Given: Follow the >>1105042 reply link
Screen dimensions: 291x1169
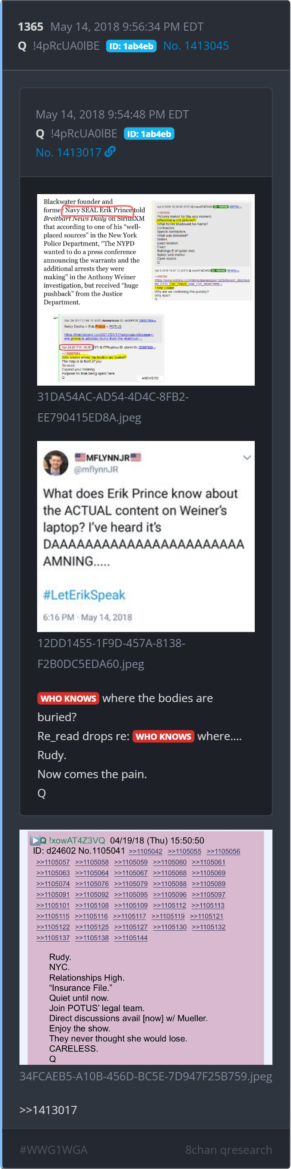Looking at the screenshot, I should pos(145,851).
